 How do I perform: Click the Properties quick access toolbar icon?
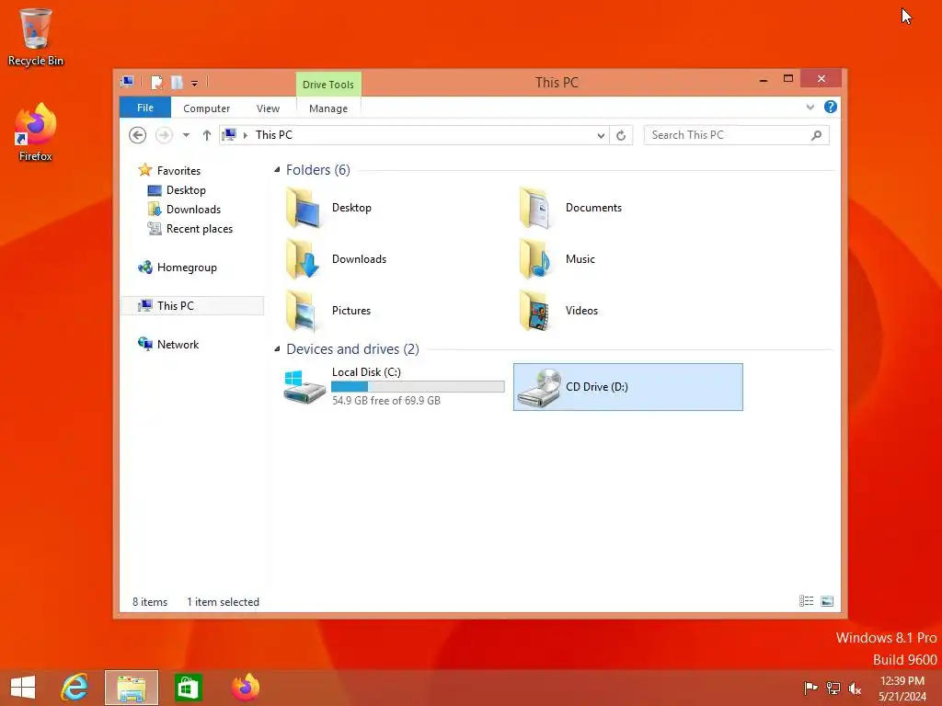point(156,82)
